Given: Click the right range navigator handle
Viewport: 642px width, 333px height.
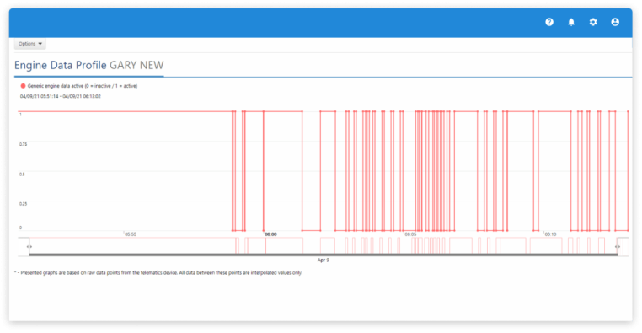Looking at the screenshot, I should (x=618, y=246).
